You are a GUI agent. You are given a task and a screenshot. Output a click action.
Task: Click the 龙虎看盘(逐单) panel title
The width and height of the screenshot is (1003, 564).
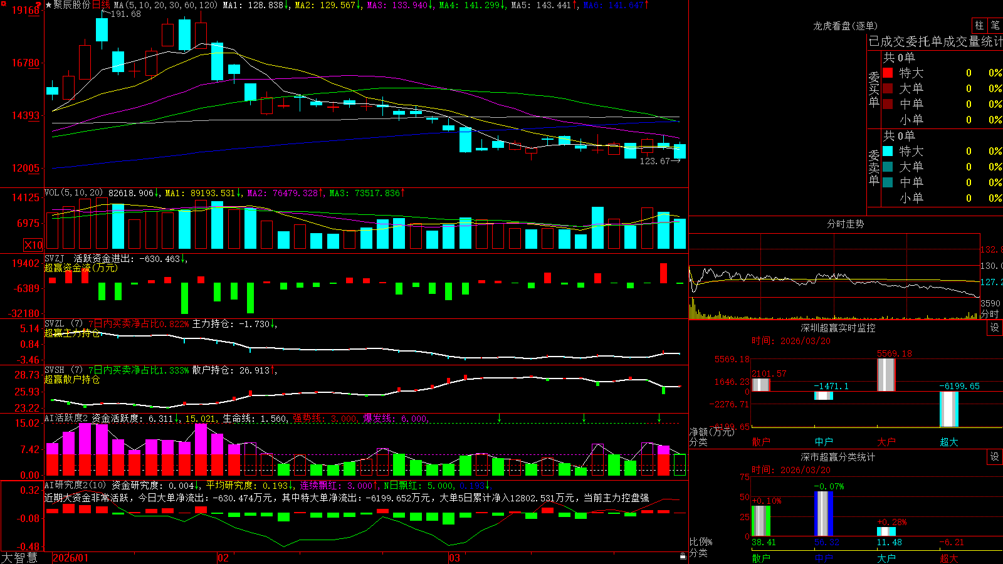846,26
